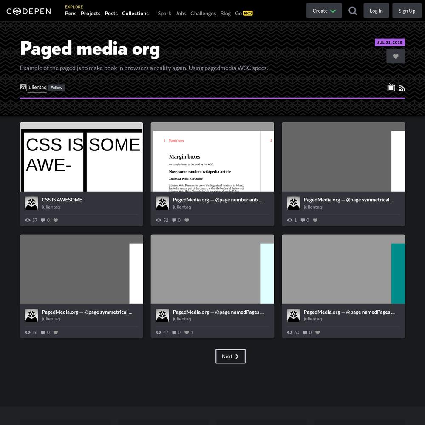Open the search magnifier icon

click(352, 11)
